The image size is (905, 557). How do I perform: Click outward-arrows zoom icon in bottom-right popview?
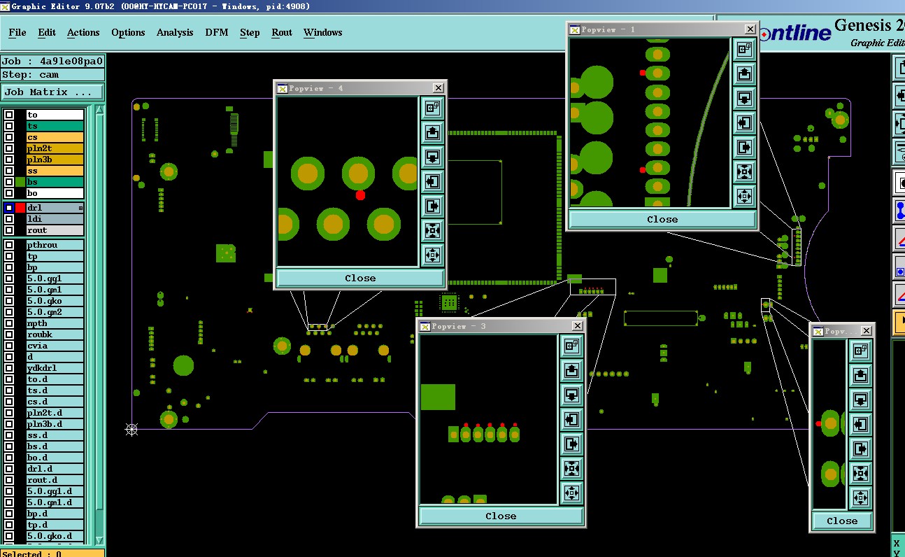click(860, 498)
